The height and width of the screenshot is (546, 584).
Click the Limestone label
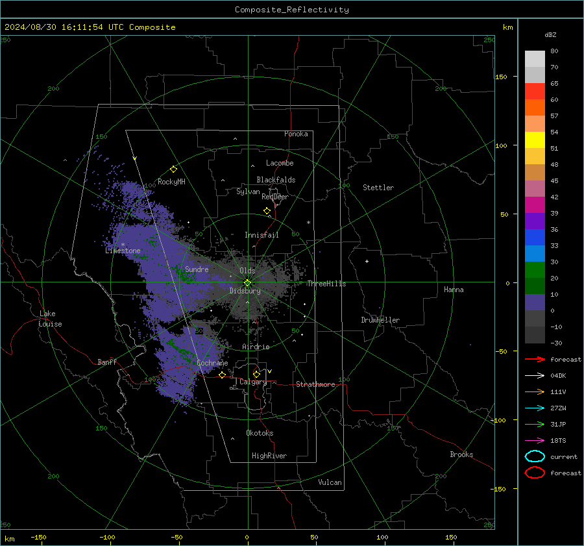(x=123, y=251)
